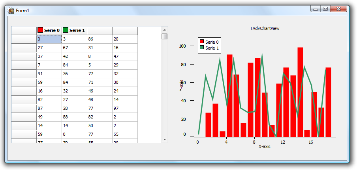Close the Form1 window
Viewport: 357px width, 170px height.
click(338, 9)
